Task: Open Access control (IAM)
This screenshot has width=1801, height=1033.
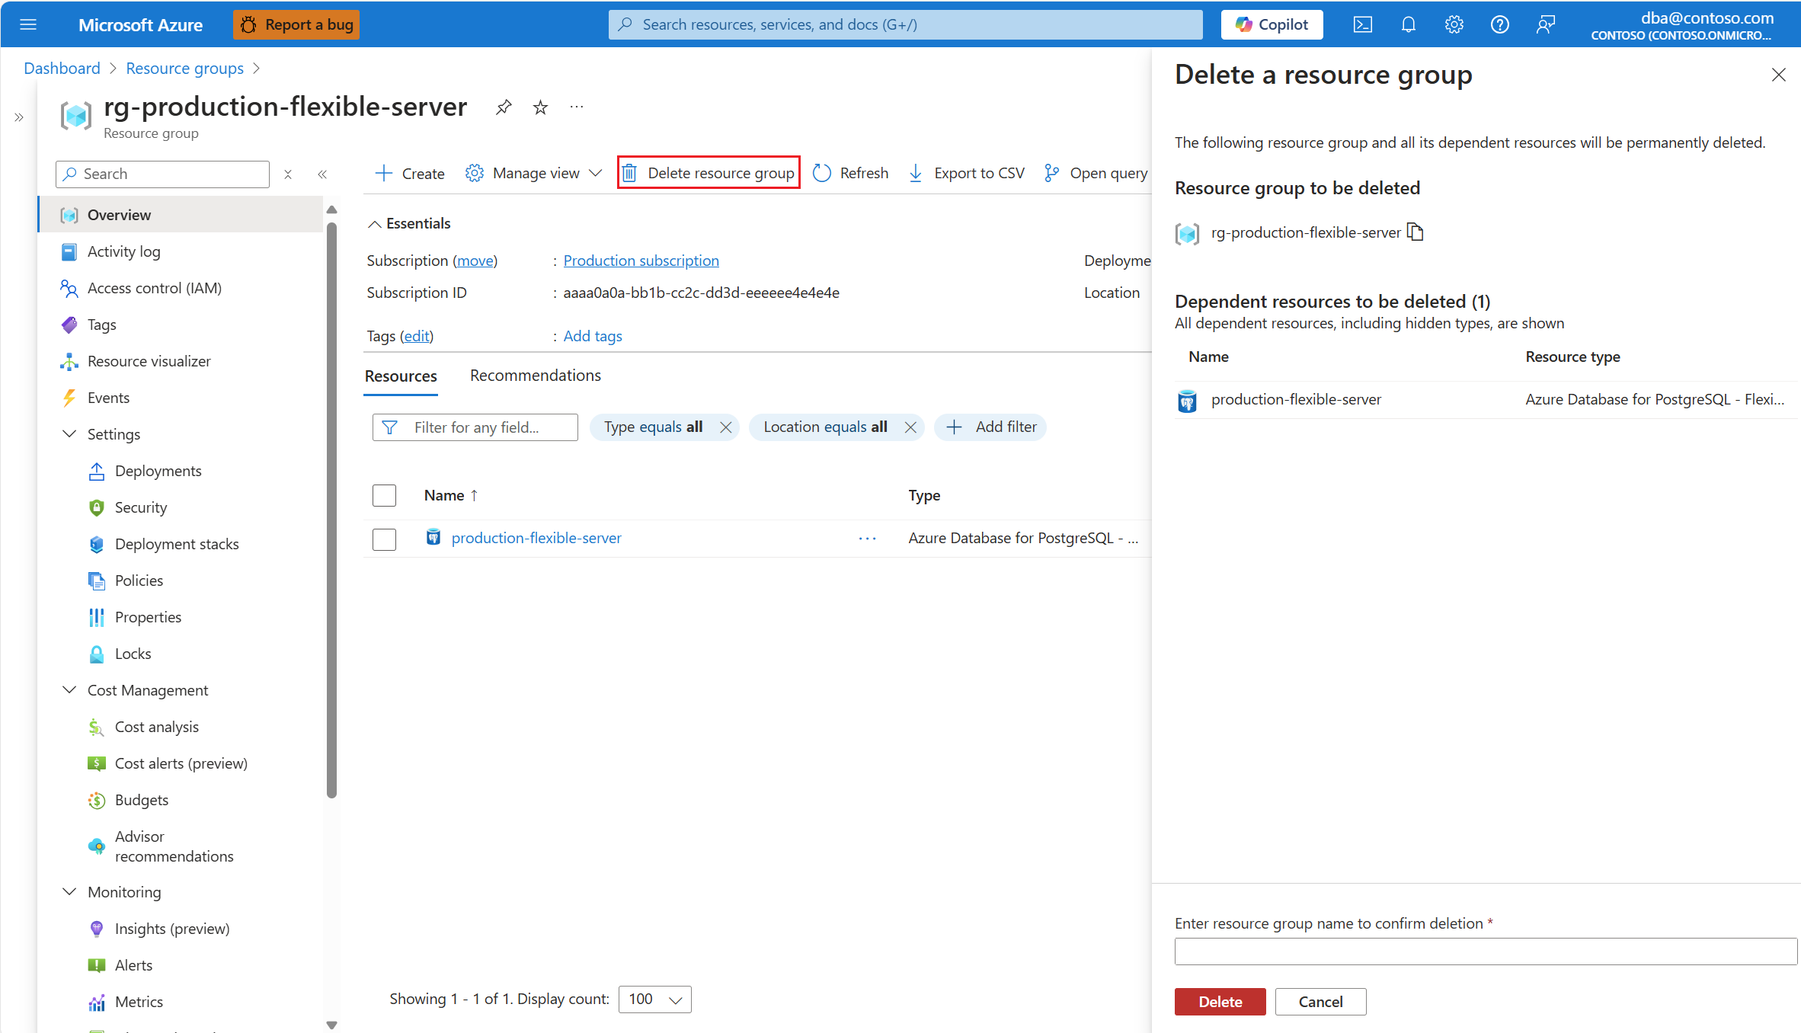Action: click(x=154, y=288)
